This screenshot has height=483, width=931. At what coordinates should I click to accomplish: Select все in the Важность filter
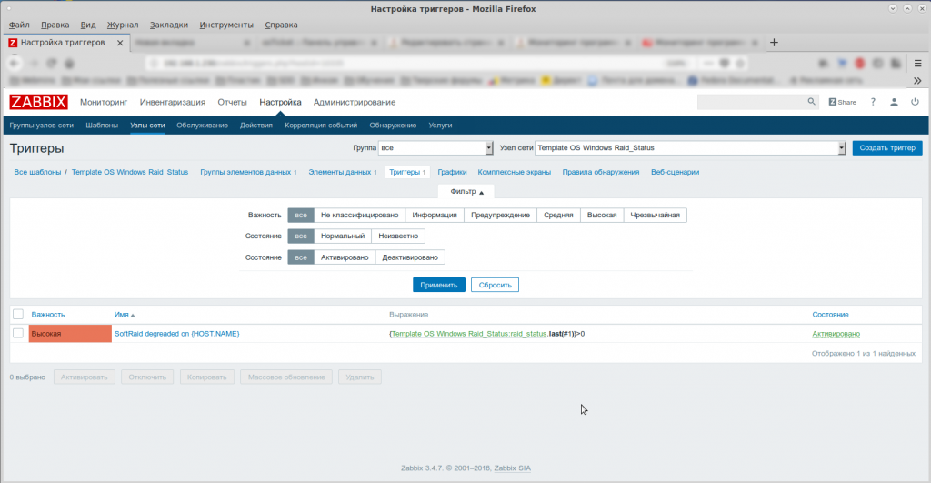click(301, 215)
